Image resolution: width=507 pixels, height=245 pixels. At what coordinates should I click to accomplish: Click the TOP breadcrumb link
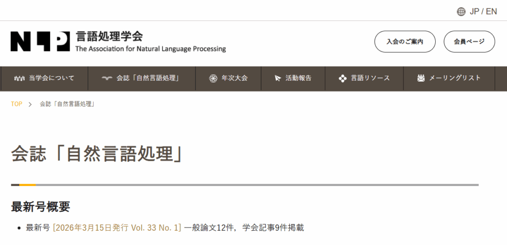coord(16,104)
